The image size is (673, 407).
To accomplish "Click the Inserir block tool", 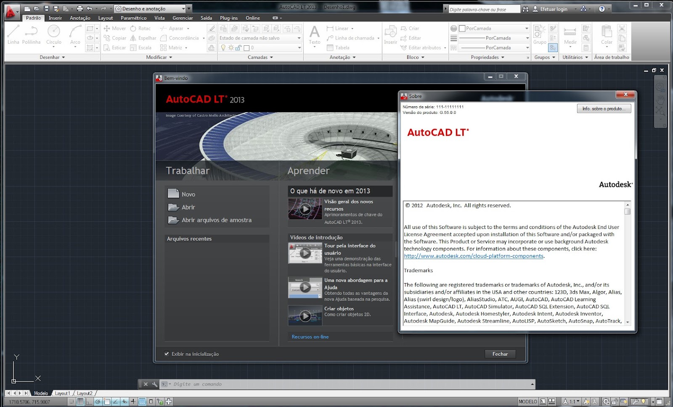I will click(390, 34).
